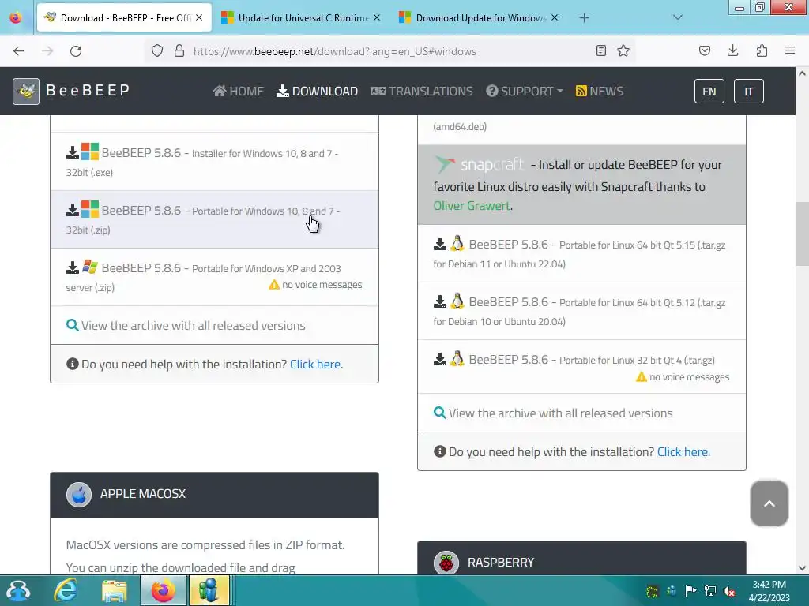The image size is (809, 606).
Task: Open Firefox downloads panel
Action: (x=732, y=50)
